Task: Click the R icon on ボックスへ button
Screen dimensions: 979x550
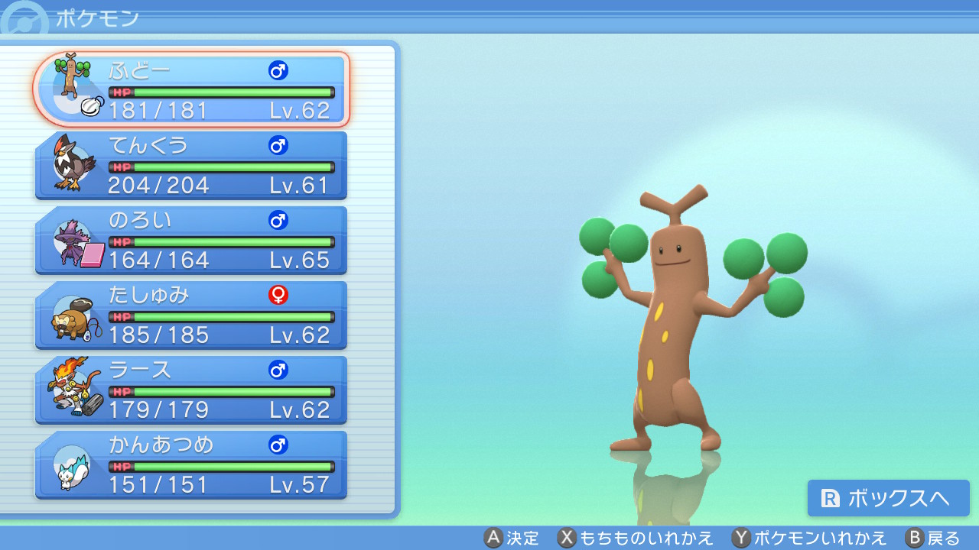Action: pyautogui.click(x=831, y=499)
